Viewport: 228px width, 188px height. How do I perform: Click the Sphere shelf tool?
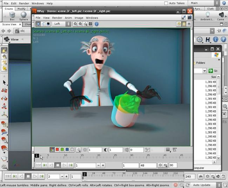click(x=24, y=16)
